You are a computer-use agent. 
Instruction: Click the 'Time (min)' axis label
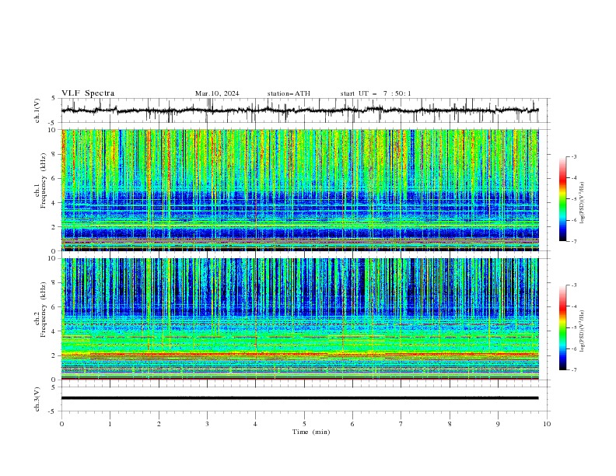[x=311, y=432]
